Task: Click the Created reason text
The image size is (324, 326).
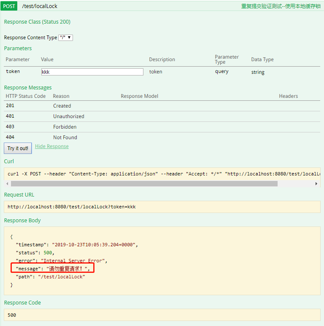Action: (62, 106)
